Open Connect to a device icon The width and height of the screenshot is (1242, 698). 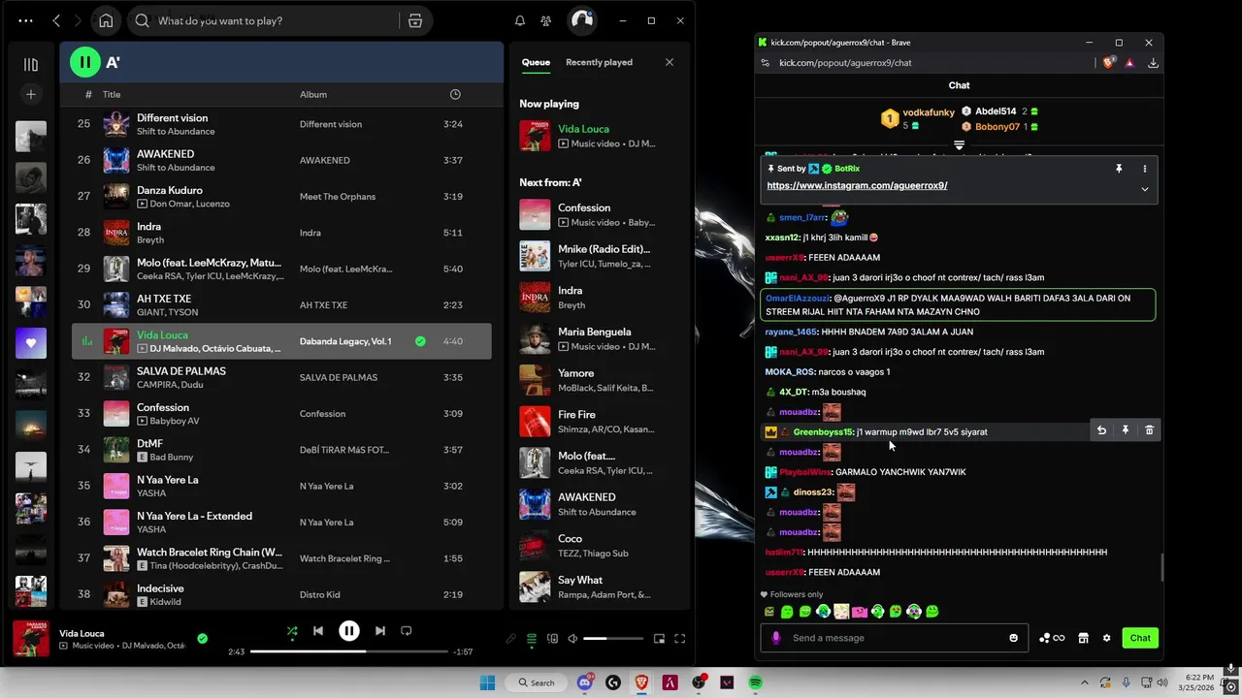pos(553,639)
